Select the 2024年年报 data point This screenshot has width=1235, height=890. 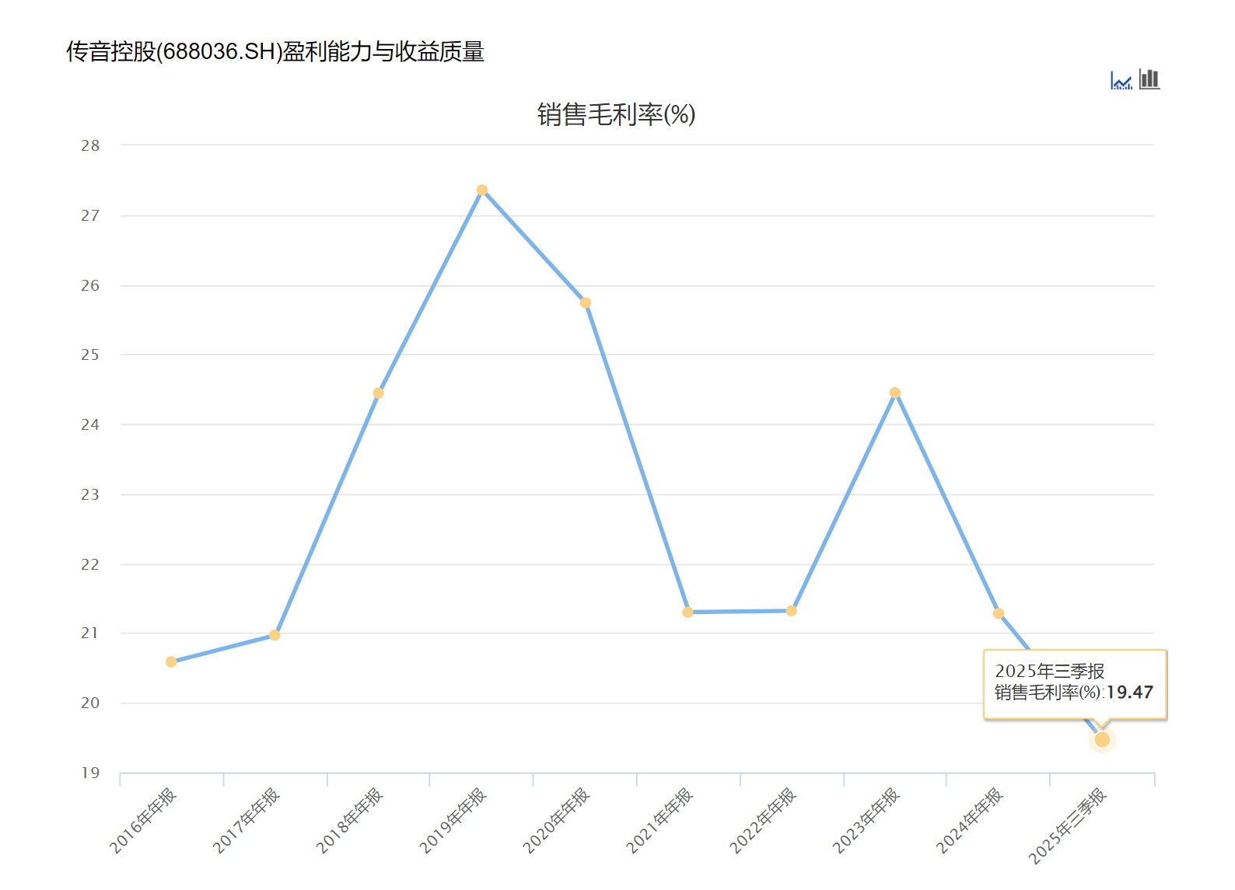tap(999, 613)
